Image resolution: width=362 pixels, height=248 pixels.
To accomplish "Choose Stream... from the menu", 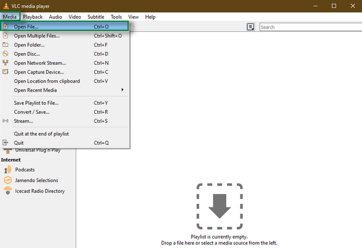I will [x=65, y=121].
